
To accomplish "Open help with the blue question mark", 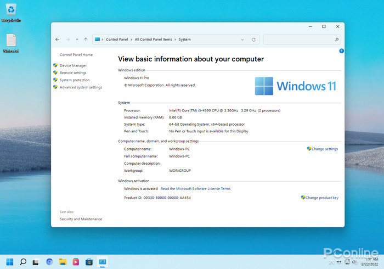I will (x=341, y=51).
